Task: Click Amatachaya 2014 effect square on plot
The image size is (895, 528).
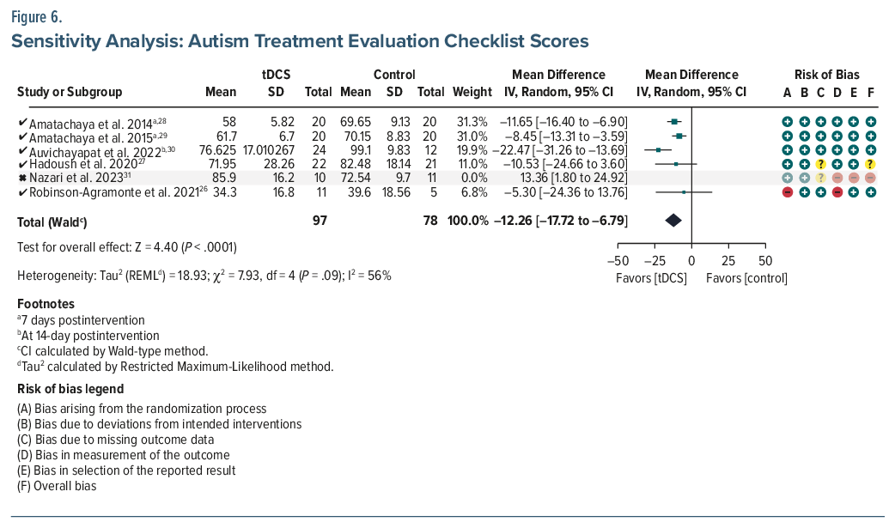Action: 674,123
